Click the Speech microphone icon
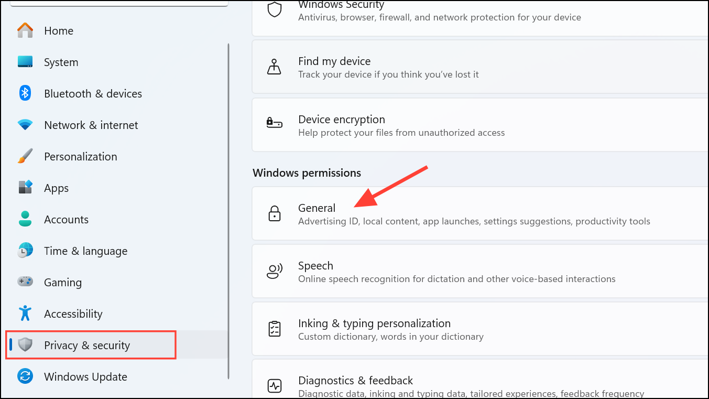This screenshot has width=709, height=399. pos(275,271)
